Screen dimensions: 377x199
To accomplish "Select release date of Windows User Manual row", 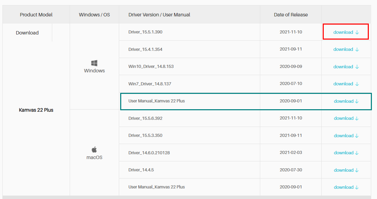I will (x=291, y=101).
